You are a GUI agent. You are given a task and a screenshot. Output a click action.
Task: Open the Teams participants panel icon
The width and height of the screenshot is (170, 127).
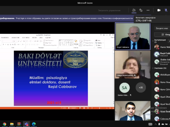pos(134,10)
